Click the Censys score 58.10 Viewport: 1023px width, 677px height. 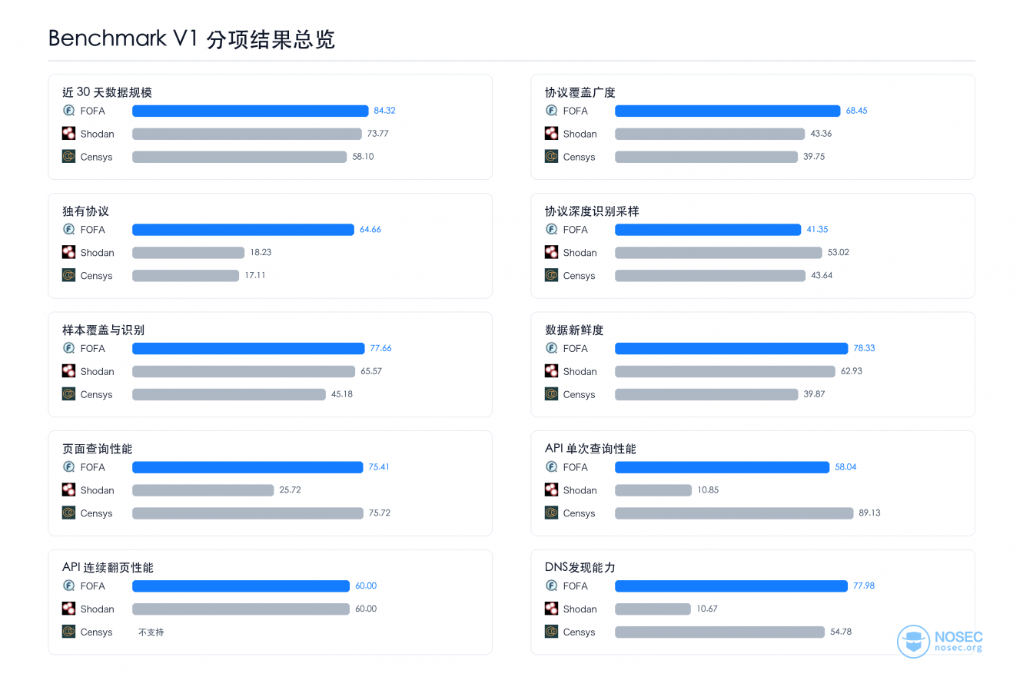click(363, 156)
